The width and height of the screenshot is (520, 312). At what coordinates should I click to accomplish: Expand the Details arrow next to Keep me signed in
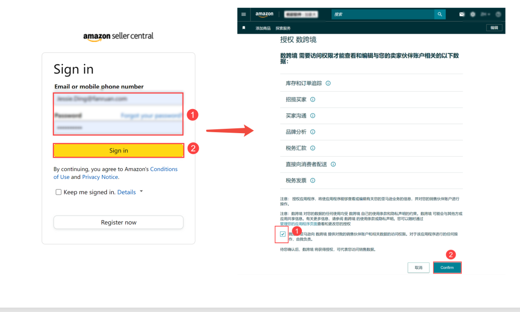coord(141,191)
